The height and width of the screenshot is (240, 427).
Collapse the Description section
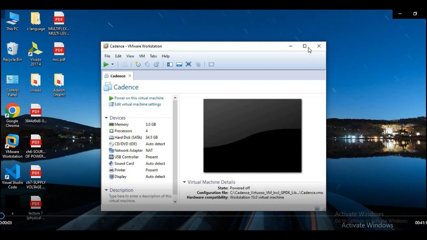point(106,190)
